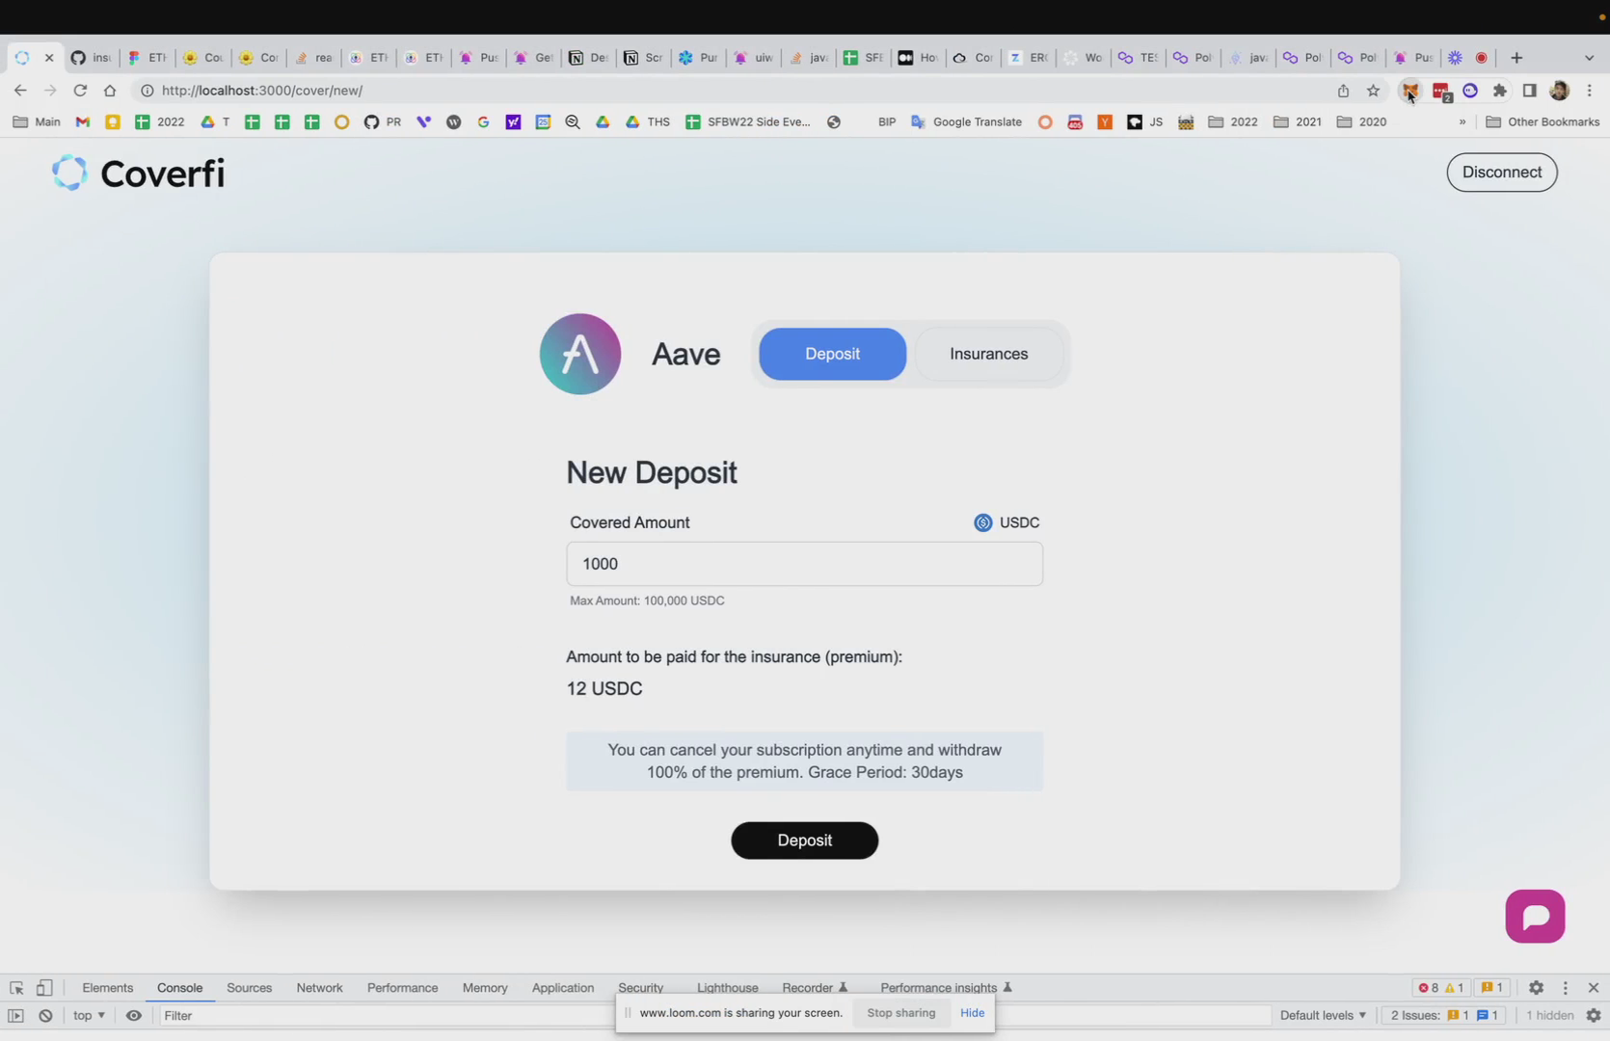Open the Google Translate bookmark
The width and height of the screenshot is (1610, 1041).
coord(966,121)
